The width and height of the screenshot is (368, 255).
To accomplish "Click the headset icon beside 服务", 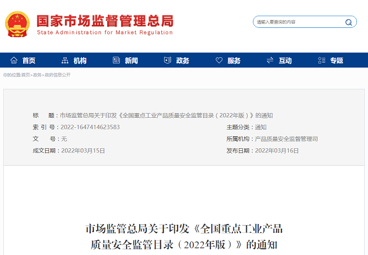I will pos(219,60).
